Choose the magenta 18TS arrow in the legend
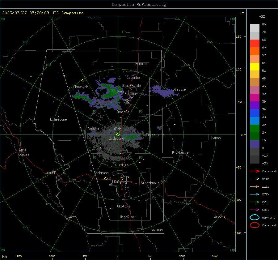Viewport: 278px width, 260px height. (255, 210)
